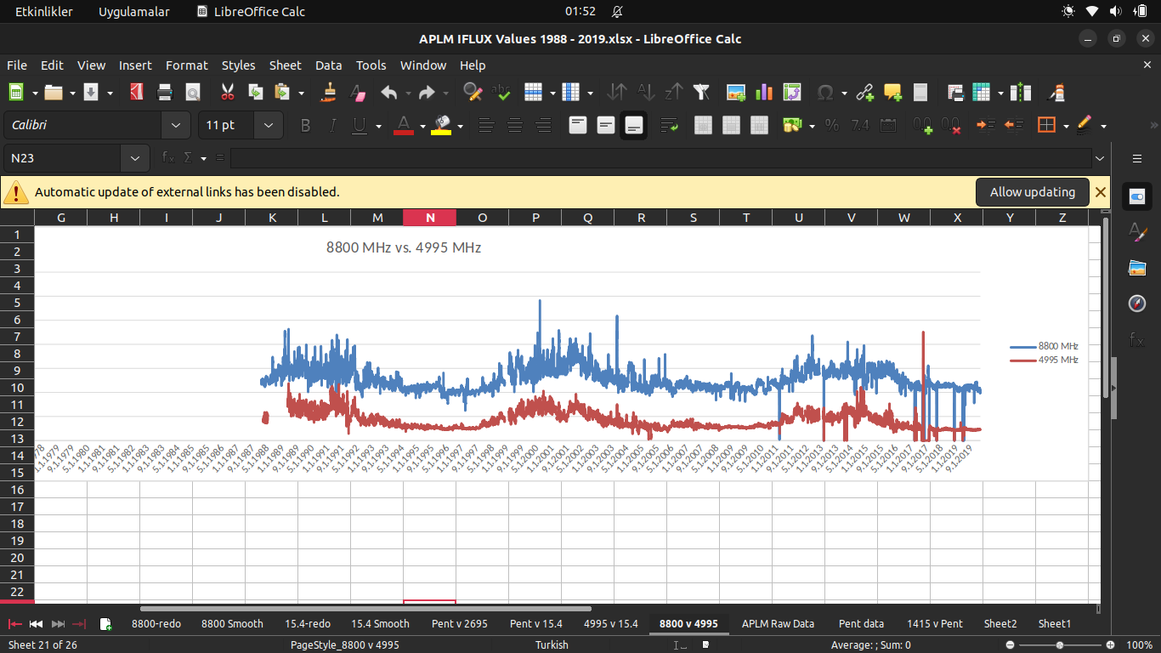Insert a comment with the note icon
This screenshot has height=653, width=1161.
892,93
